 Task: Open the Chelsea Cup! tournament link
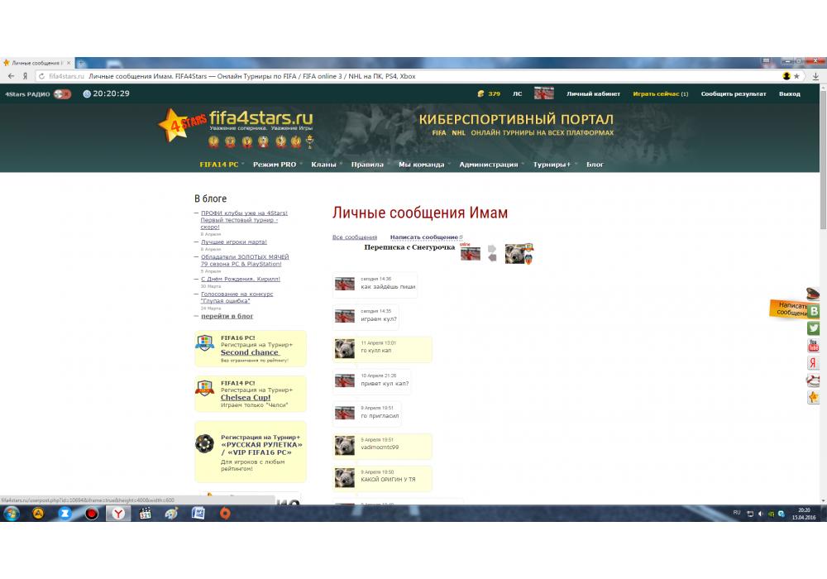[x=246, y=398]
